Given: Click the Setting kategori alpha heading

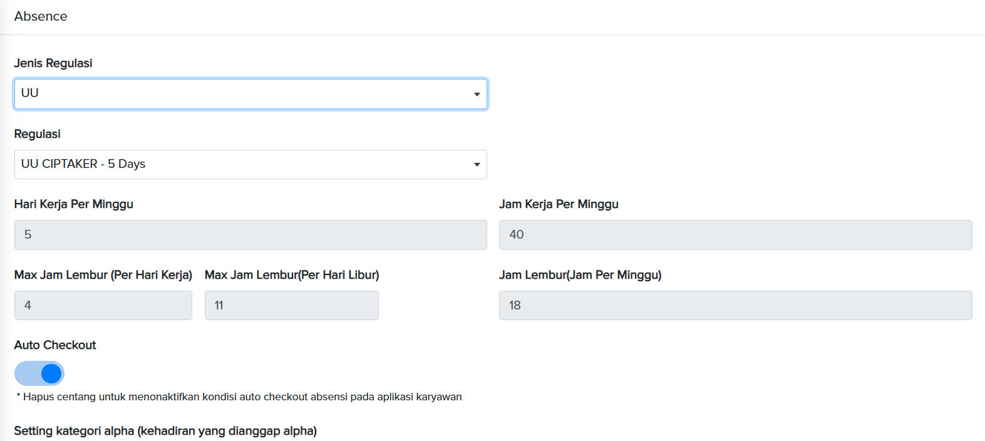Looking at the screenshot, I should pos(165,431).
